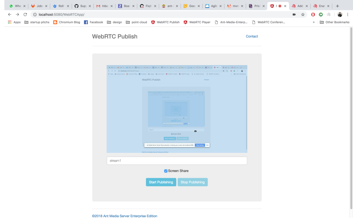Click the back navigation arrow

pyautogui.click(x=9, y=14)
